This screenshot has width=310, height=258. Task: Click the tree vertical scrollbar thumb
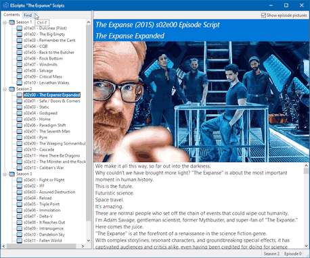[x=89, y=123]
